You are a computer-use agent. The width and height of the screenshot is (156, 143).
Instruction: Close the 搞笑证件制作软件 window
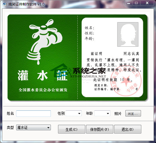coord(147,3)
